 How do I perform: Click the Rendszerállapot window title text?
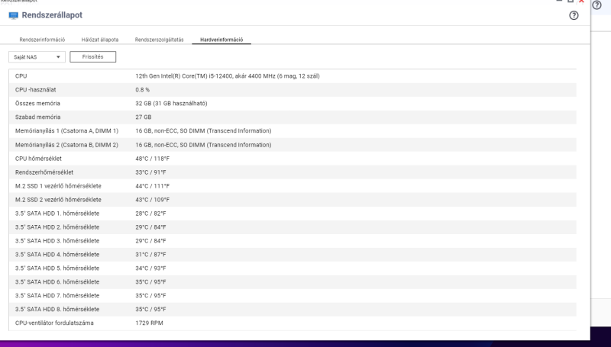(52, 15)
